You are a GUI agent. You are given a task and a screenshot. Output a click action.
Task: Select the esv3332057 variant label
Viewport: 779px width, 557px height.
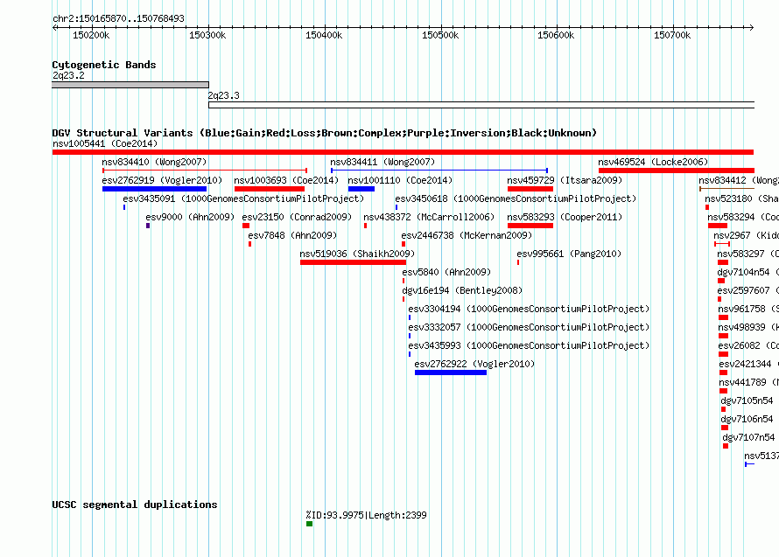(529, 327)
